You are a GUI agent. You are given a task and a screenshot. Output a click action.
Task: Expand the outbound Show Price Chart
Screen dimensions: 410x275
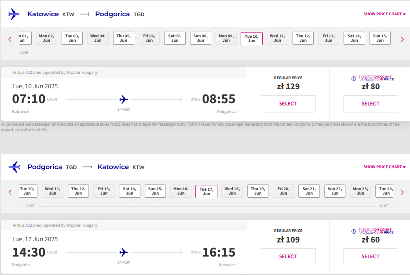pyautogui.click(x=384, y=14)
